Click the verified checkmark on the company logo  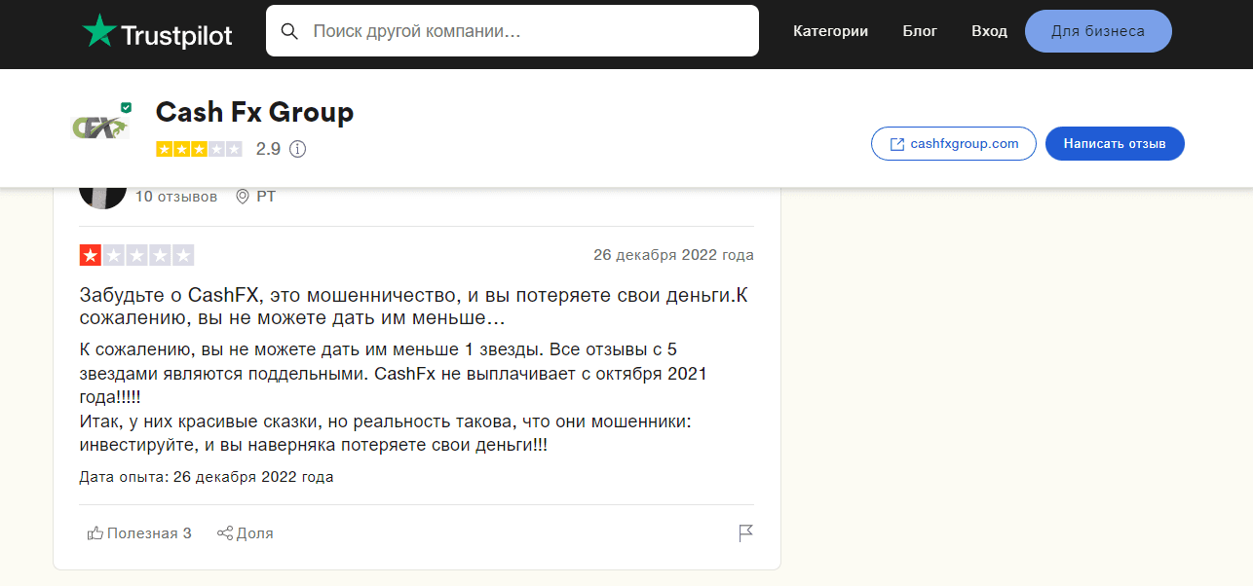(x=126, y=108)
